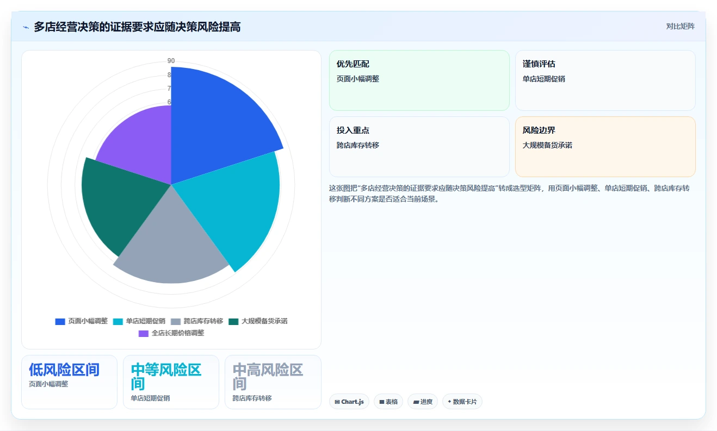Click 大规模备货承诺 text in 风险边界 card
Screen dimensions: 717x431
click(x=547, y=145)
